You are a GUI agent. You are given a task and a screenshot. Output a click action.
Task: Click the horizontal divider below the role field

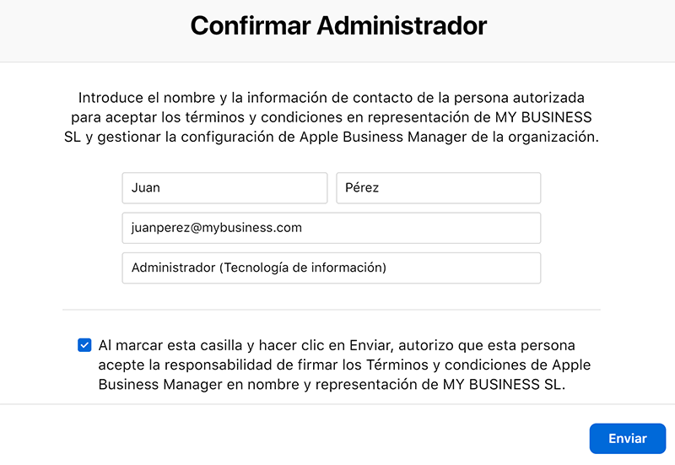(x=332, y=310)
